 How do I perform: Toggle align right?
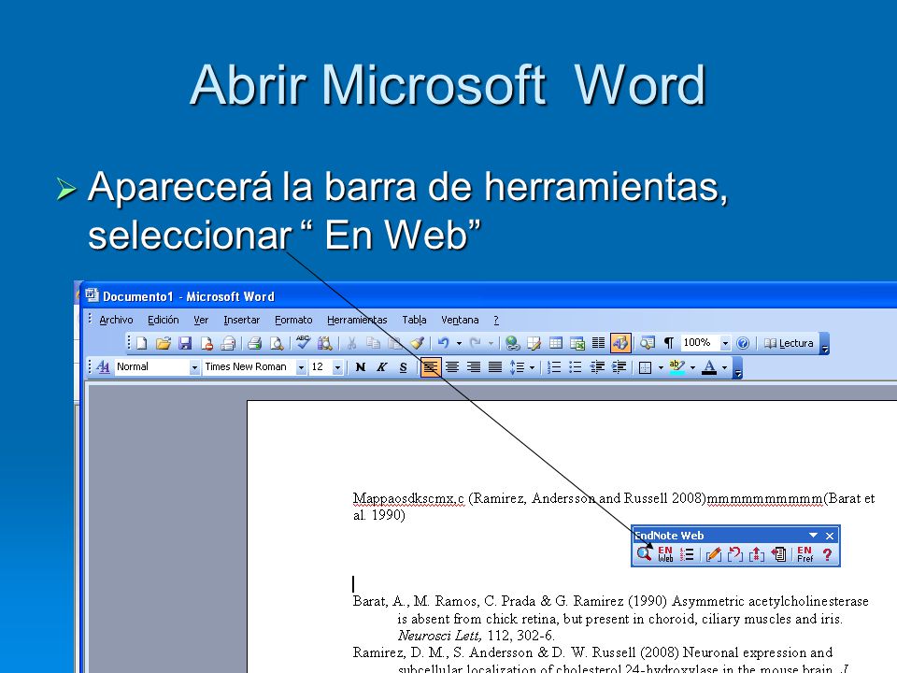click(474, 366)
